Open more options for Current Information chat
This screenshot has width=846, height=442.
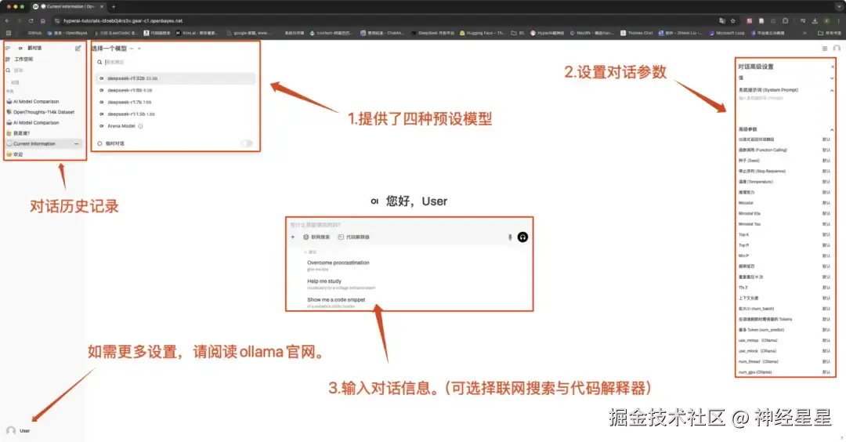77,144
